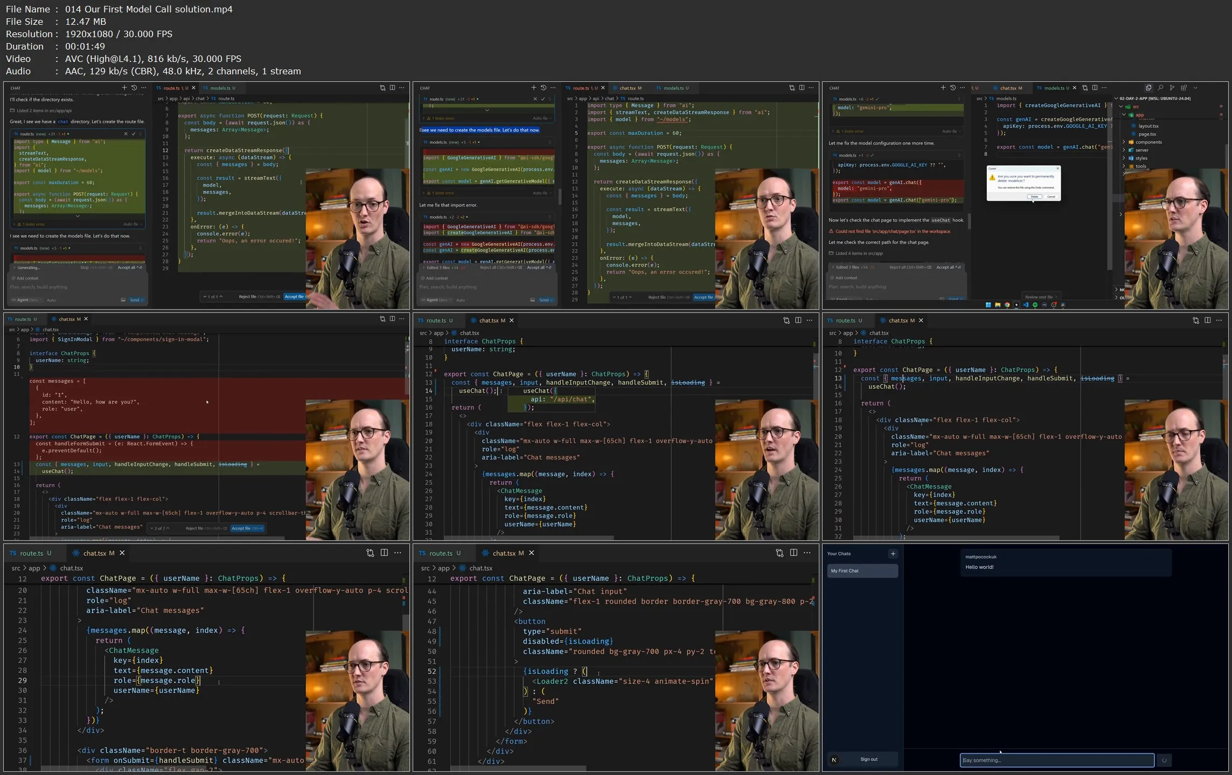Screen dimensions: 1232x775
Task: Click Review next file under the delete dialog
Action: [x=1040, y=297]
